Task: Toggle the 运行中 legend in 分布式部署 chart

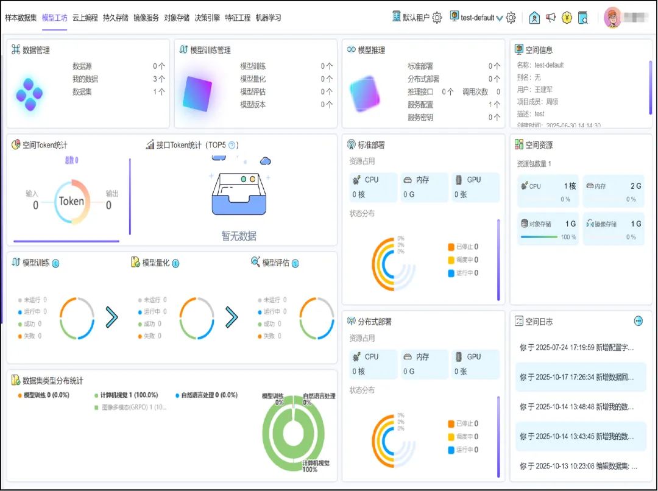Action: pos(465,450)
